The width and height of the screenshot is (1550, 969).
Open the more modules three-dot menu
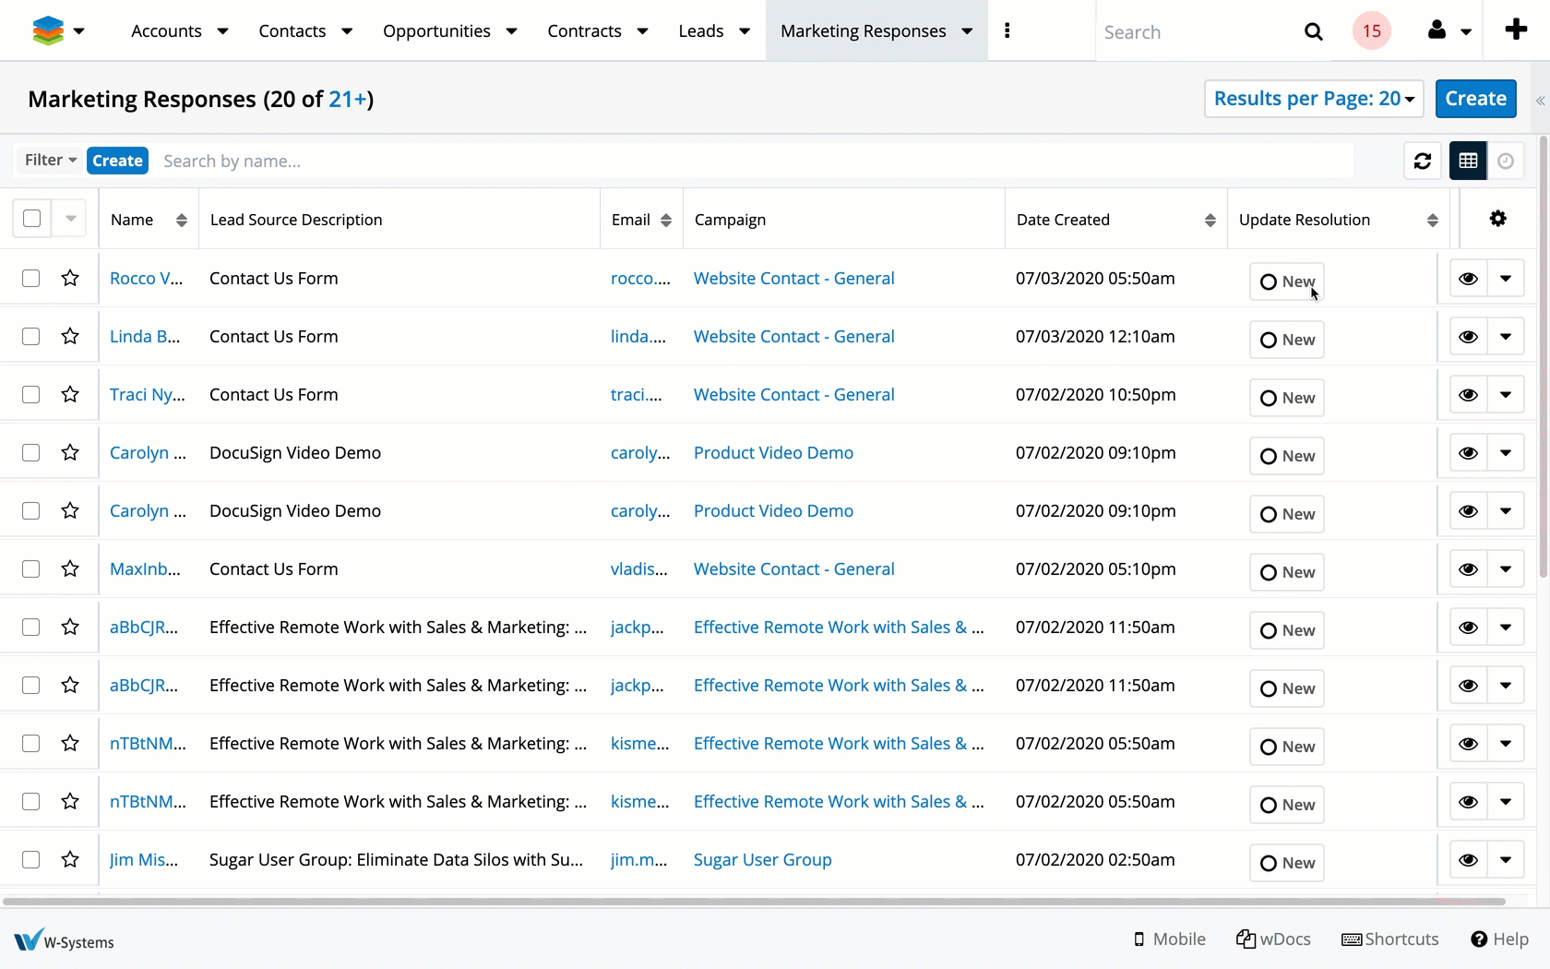click(x=1007, y=30)
